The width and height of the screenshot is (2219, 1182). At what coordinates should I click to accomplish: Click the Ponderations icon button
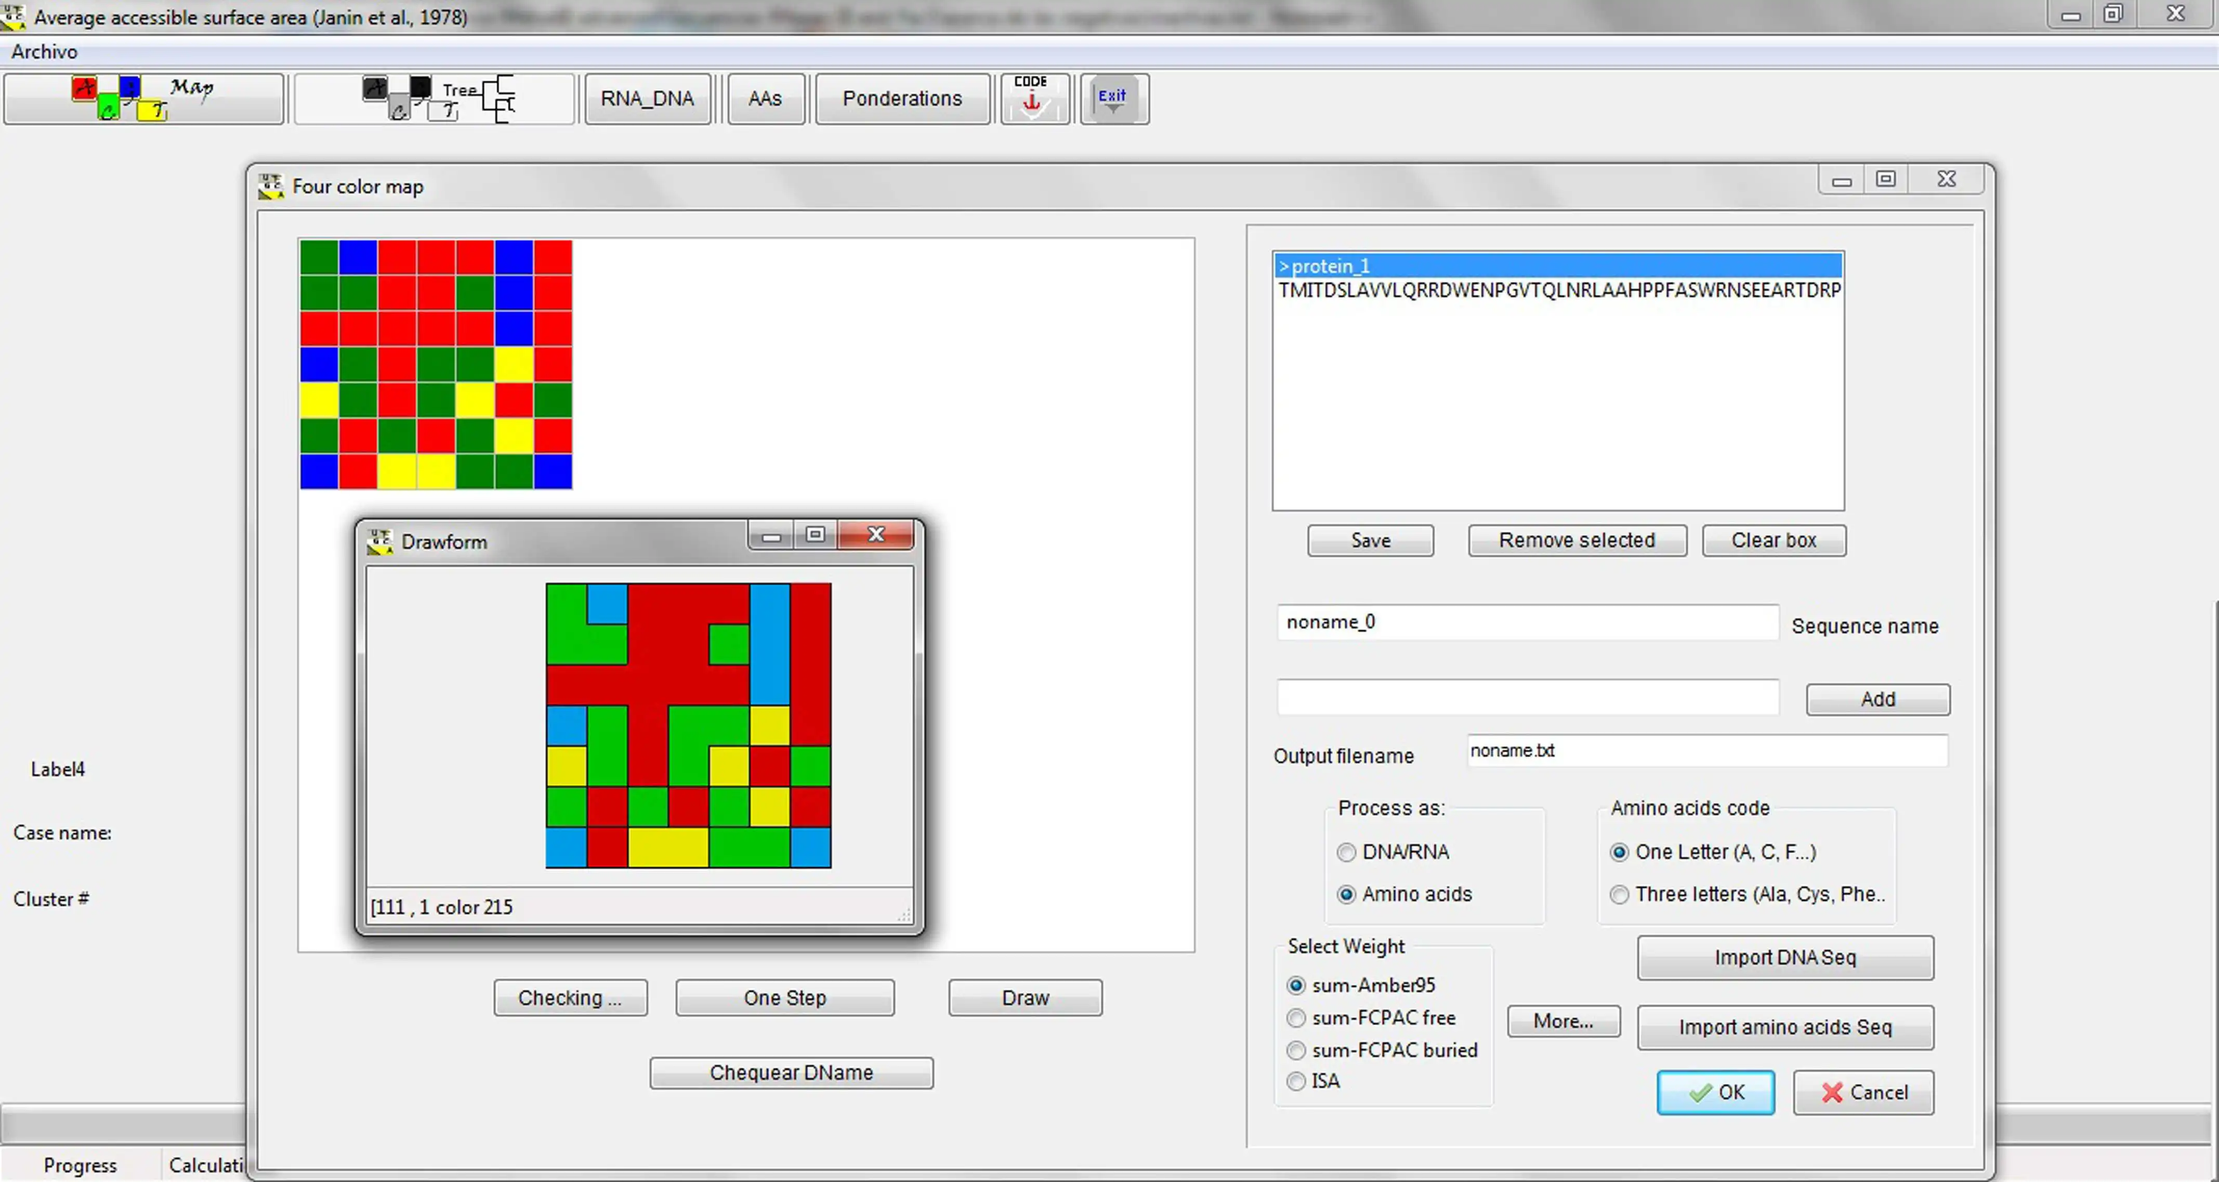coord(901,98)
